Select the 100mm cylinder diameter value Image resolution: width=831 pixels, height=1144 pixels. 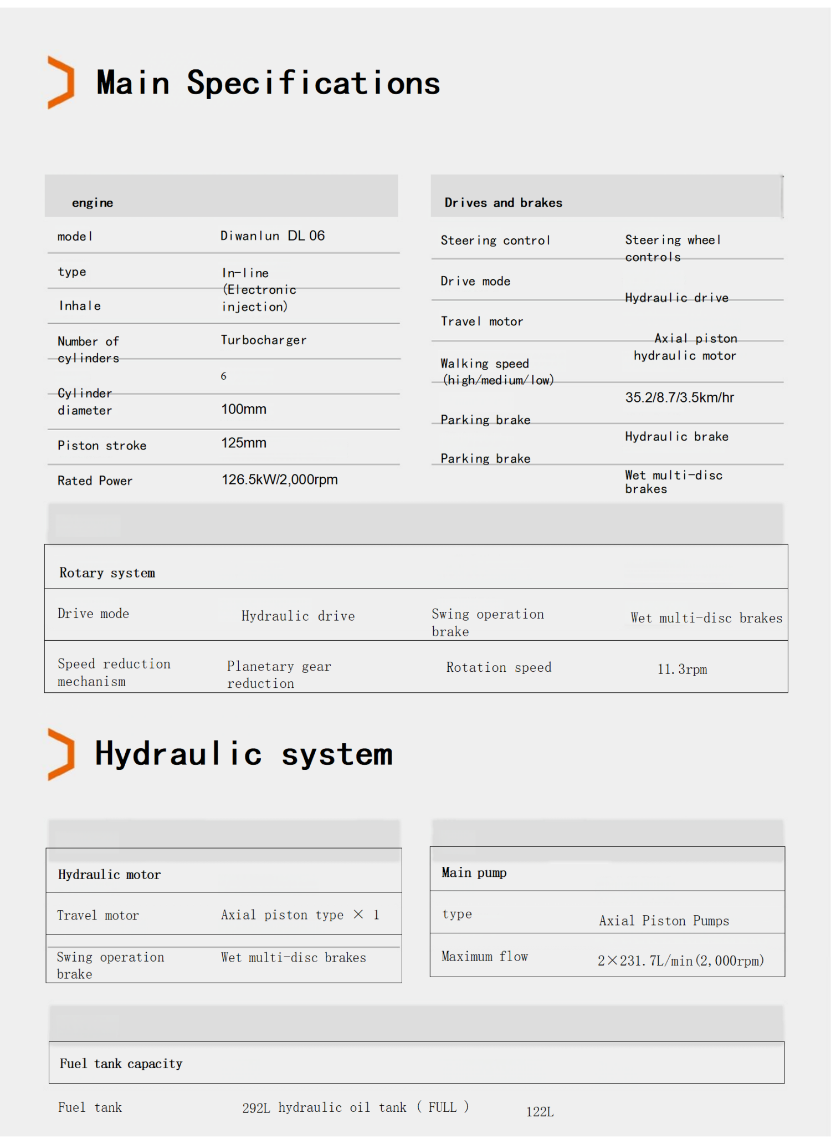click(x=244, y=409)
